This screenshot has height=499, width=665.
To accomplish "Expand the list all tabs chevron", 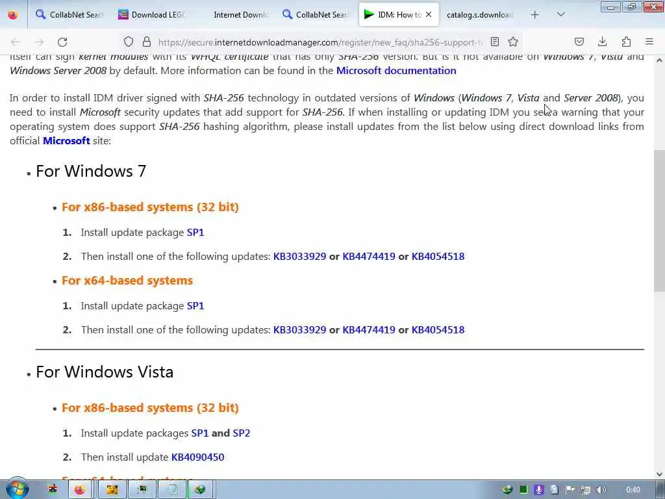I will point(560,15).
